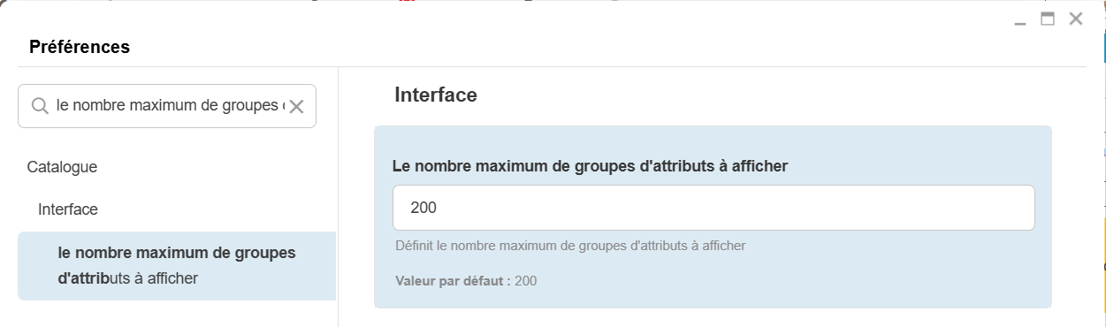1106x327 pixels.
Task: Click the magnifier icon in the search box
Action: coord(40,106)
